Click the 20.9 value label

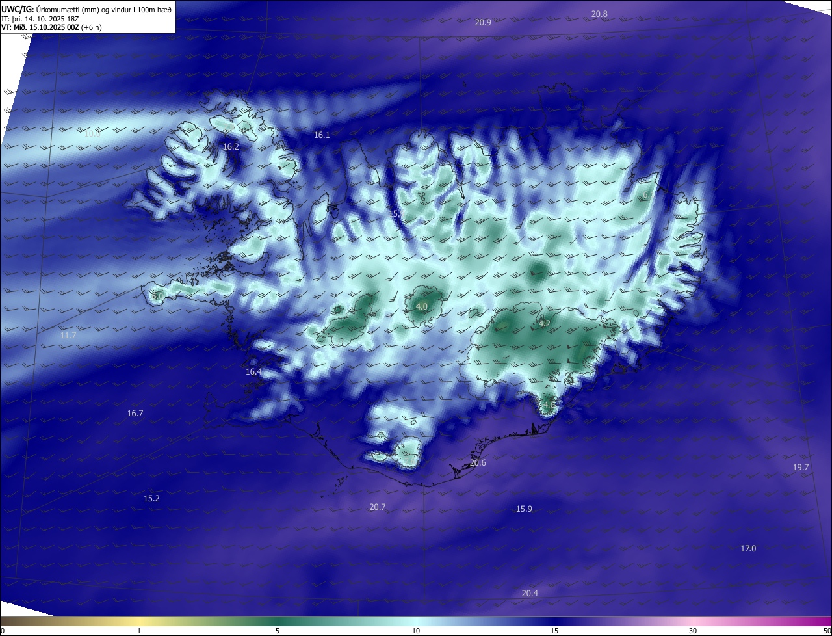click(x=483, y=22)
